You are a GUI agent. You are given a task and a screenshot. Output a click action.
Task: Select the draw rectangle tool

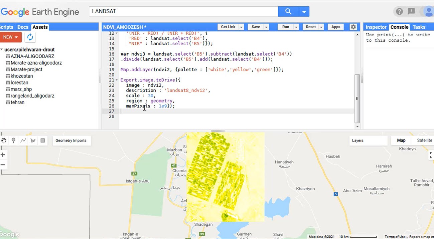click(43, 140)
